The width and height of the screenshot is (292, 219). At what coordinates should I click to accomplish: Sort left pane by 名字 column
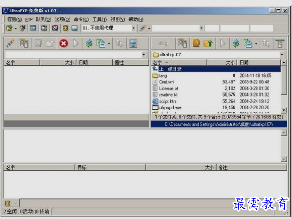pos(22,62)
